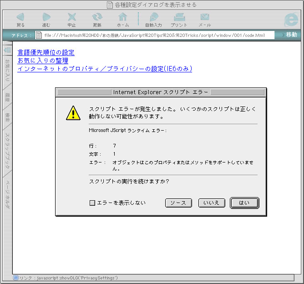Click the yellow warning triangle icon
This screenshot has width=304, height=284.
(73, 113)
